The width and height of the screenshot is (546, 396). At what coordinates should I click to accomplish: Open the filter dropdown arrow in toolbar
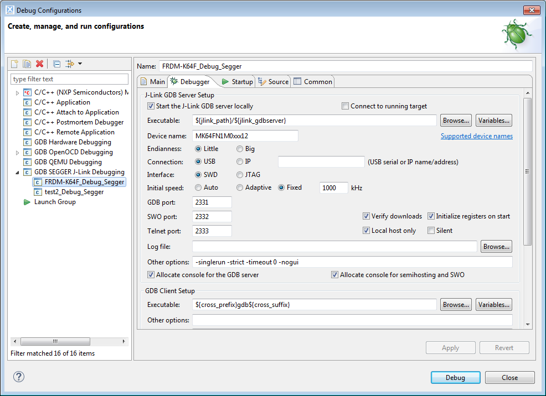pos(80,64)
